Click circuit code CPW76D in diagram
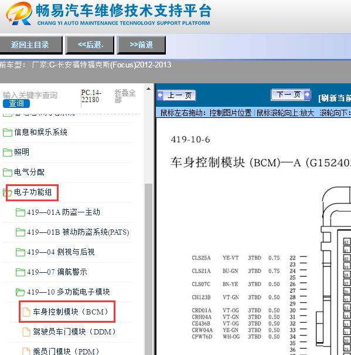Screen dimensions: 351x355 [202, 337]
